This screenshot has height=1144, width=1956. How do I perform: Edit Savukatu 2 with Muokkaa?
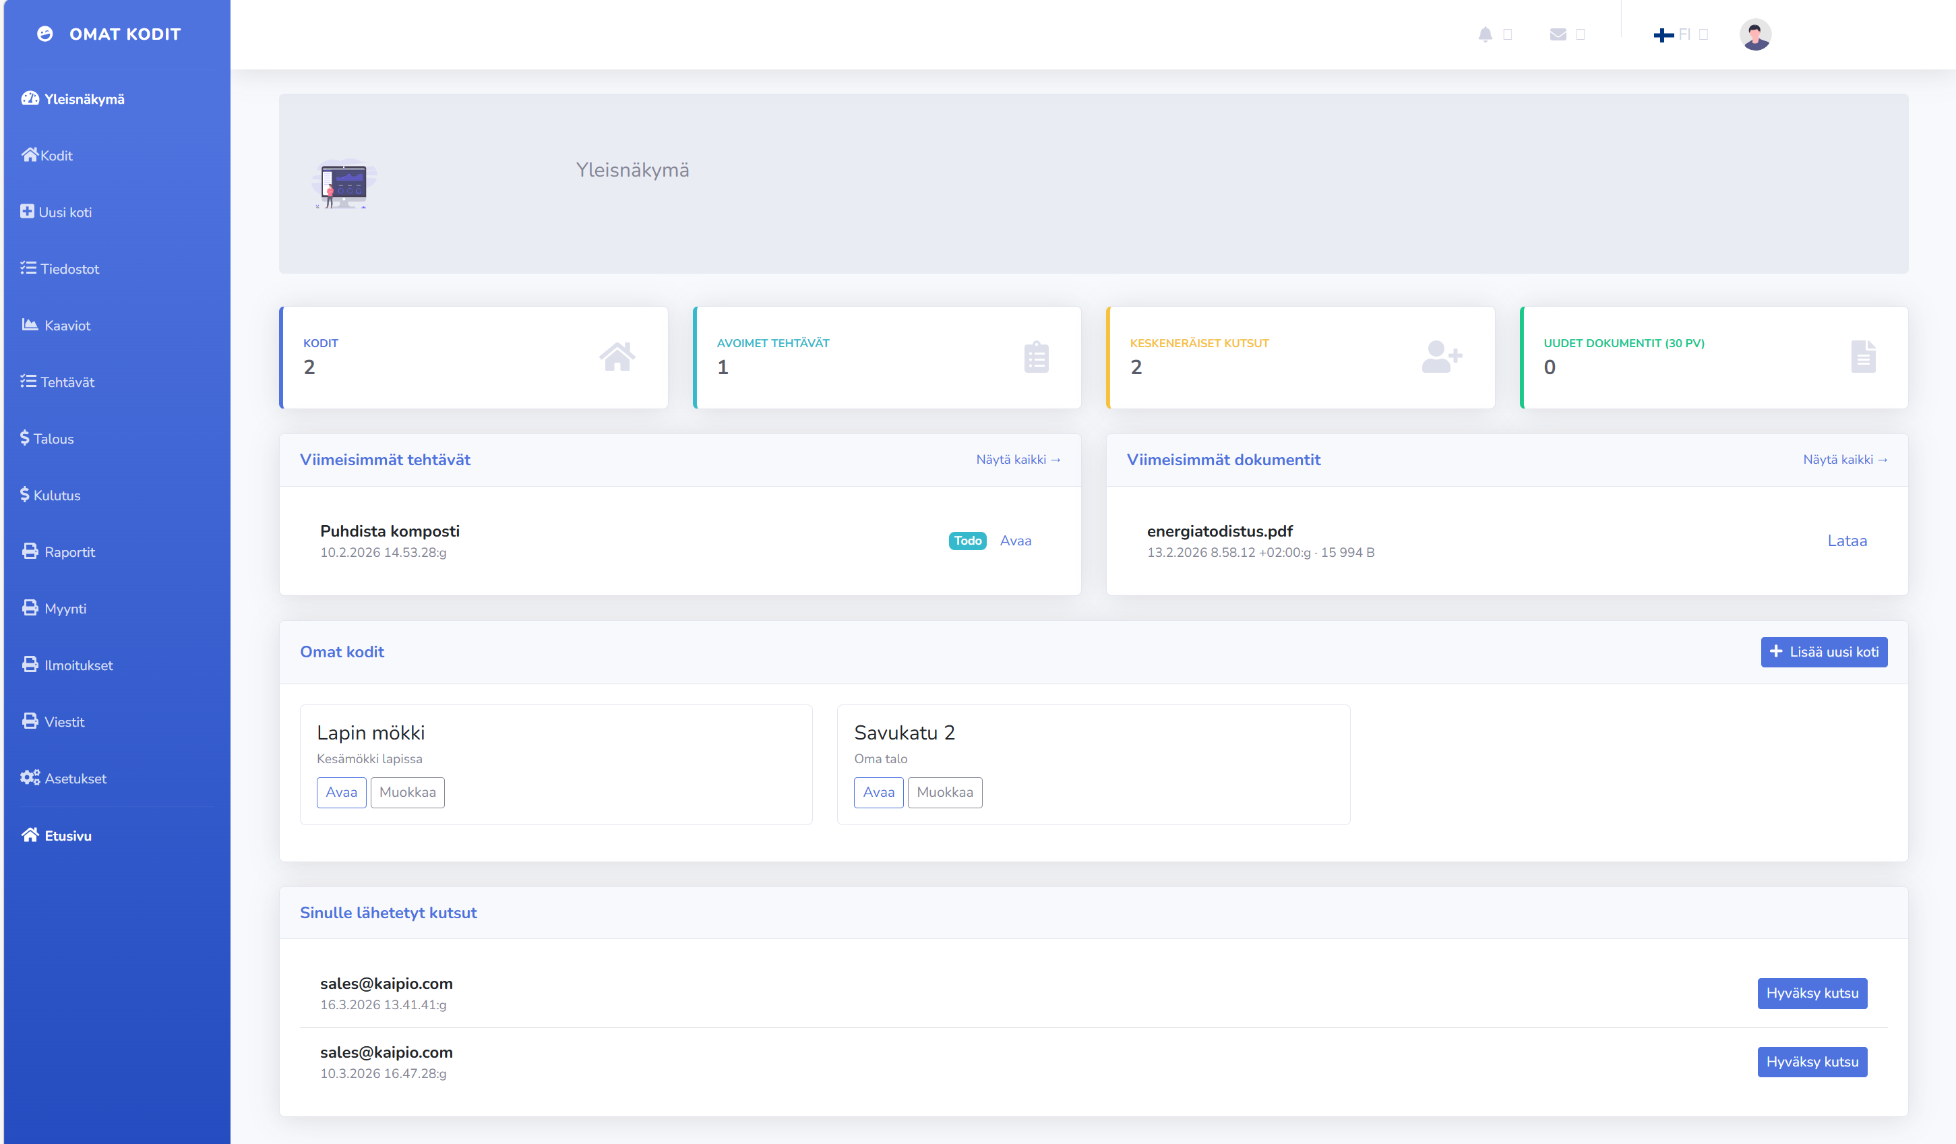(x=944, y=792)
